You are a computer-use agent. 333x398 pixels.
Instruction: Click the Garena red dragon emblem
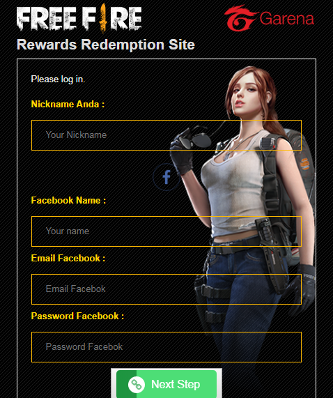[x=240, y=18]
